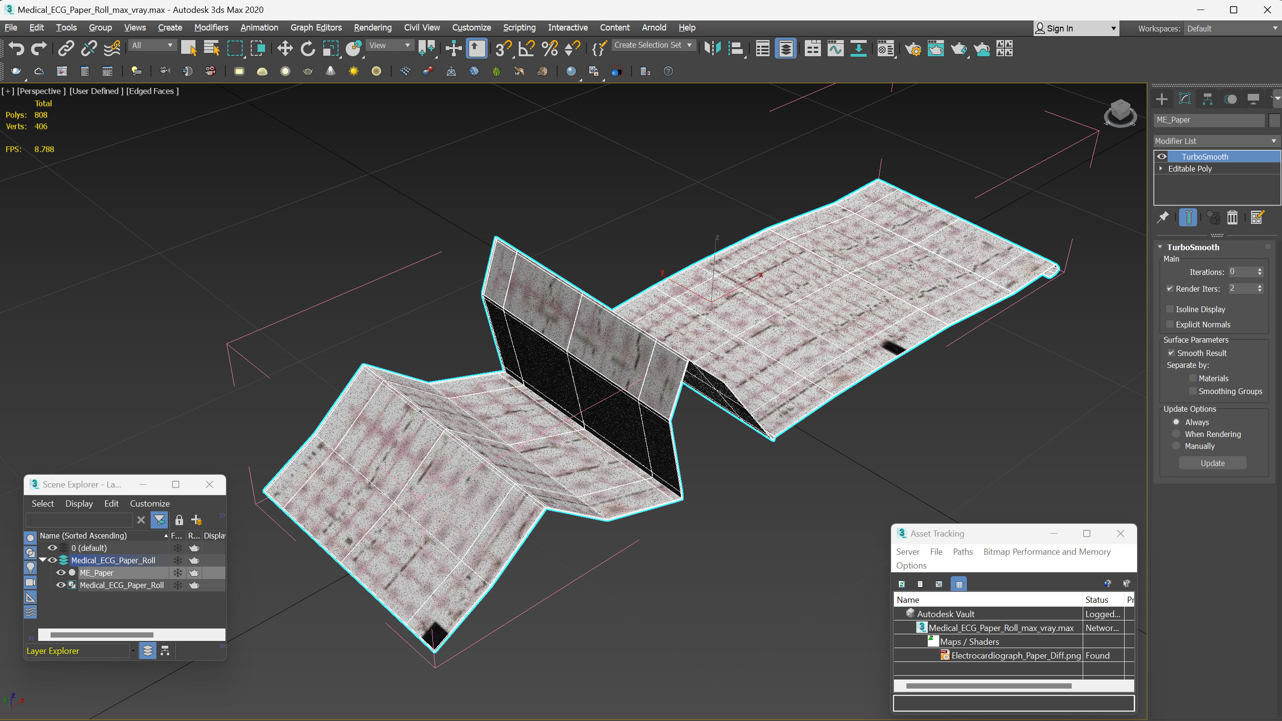Open the Material Editor icon
This screenshot has width=1282, height=721.
pos(886,48)
